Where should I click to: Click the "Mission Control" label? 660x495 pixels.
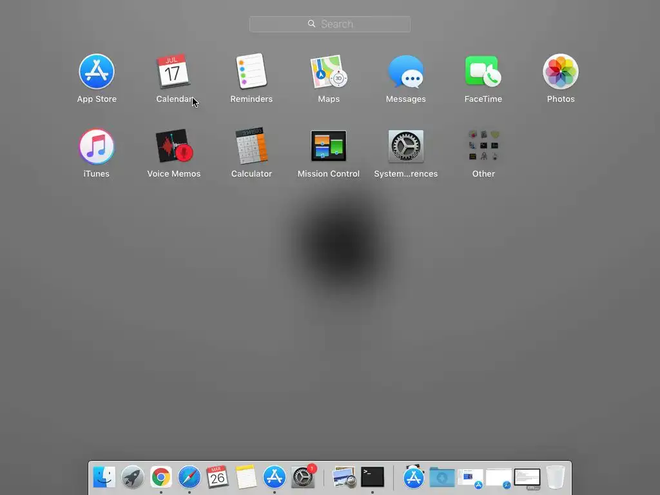(328, 174)
